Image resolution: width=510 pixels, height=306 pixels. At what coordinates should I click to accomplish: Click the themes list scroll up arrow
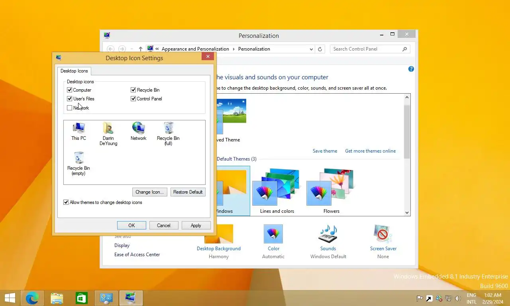click(407, 98)
